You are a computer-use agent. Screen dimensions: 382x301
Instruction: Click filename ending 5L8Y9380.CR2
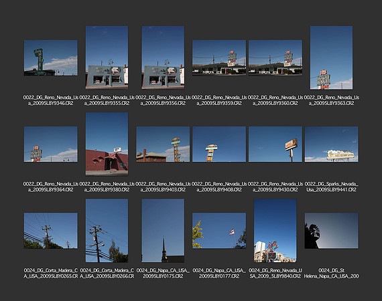107,187
